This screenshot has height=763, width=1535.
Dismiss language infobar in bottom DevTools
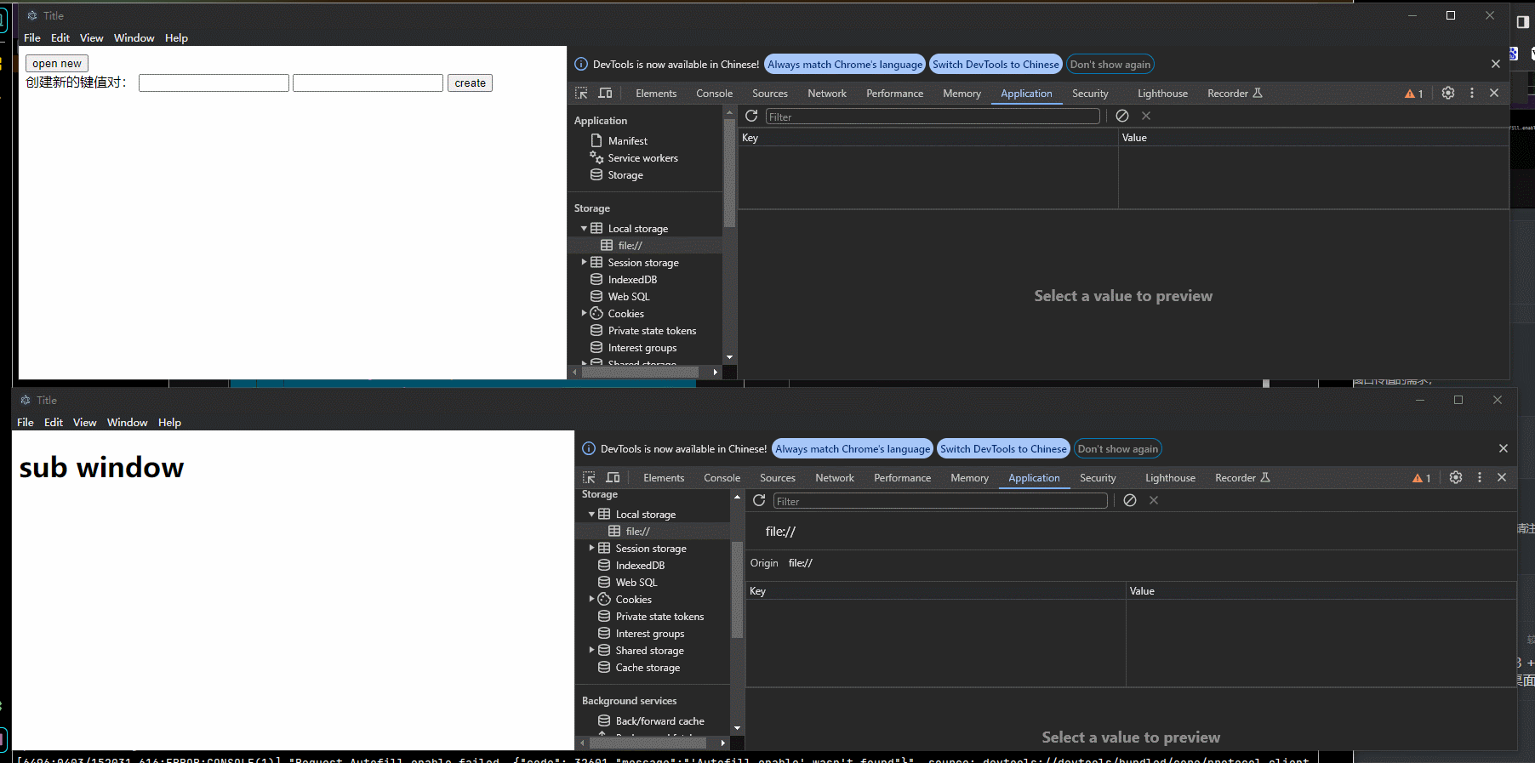pos(1504,448)
